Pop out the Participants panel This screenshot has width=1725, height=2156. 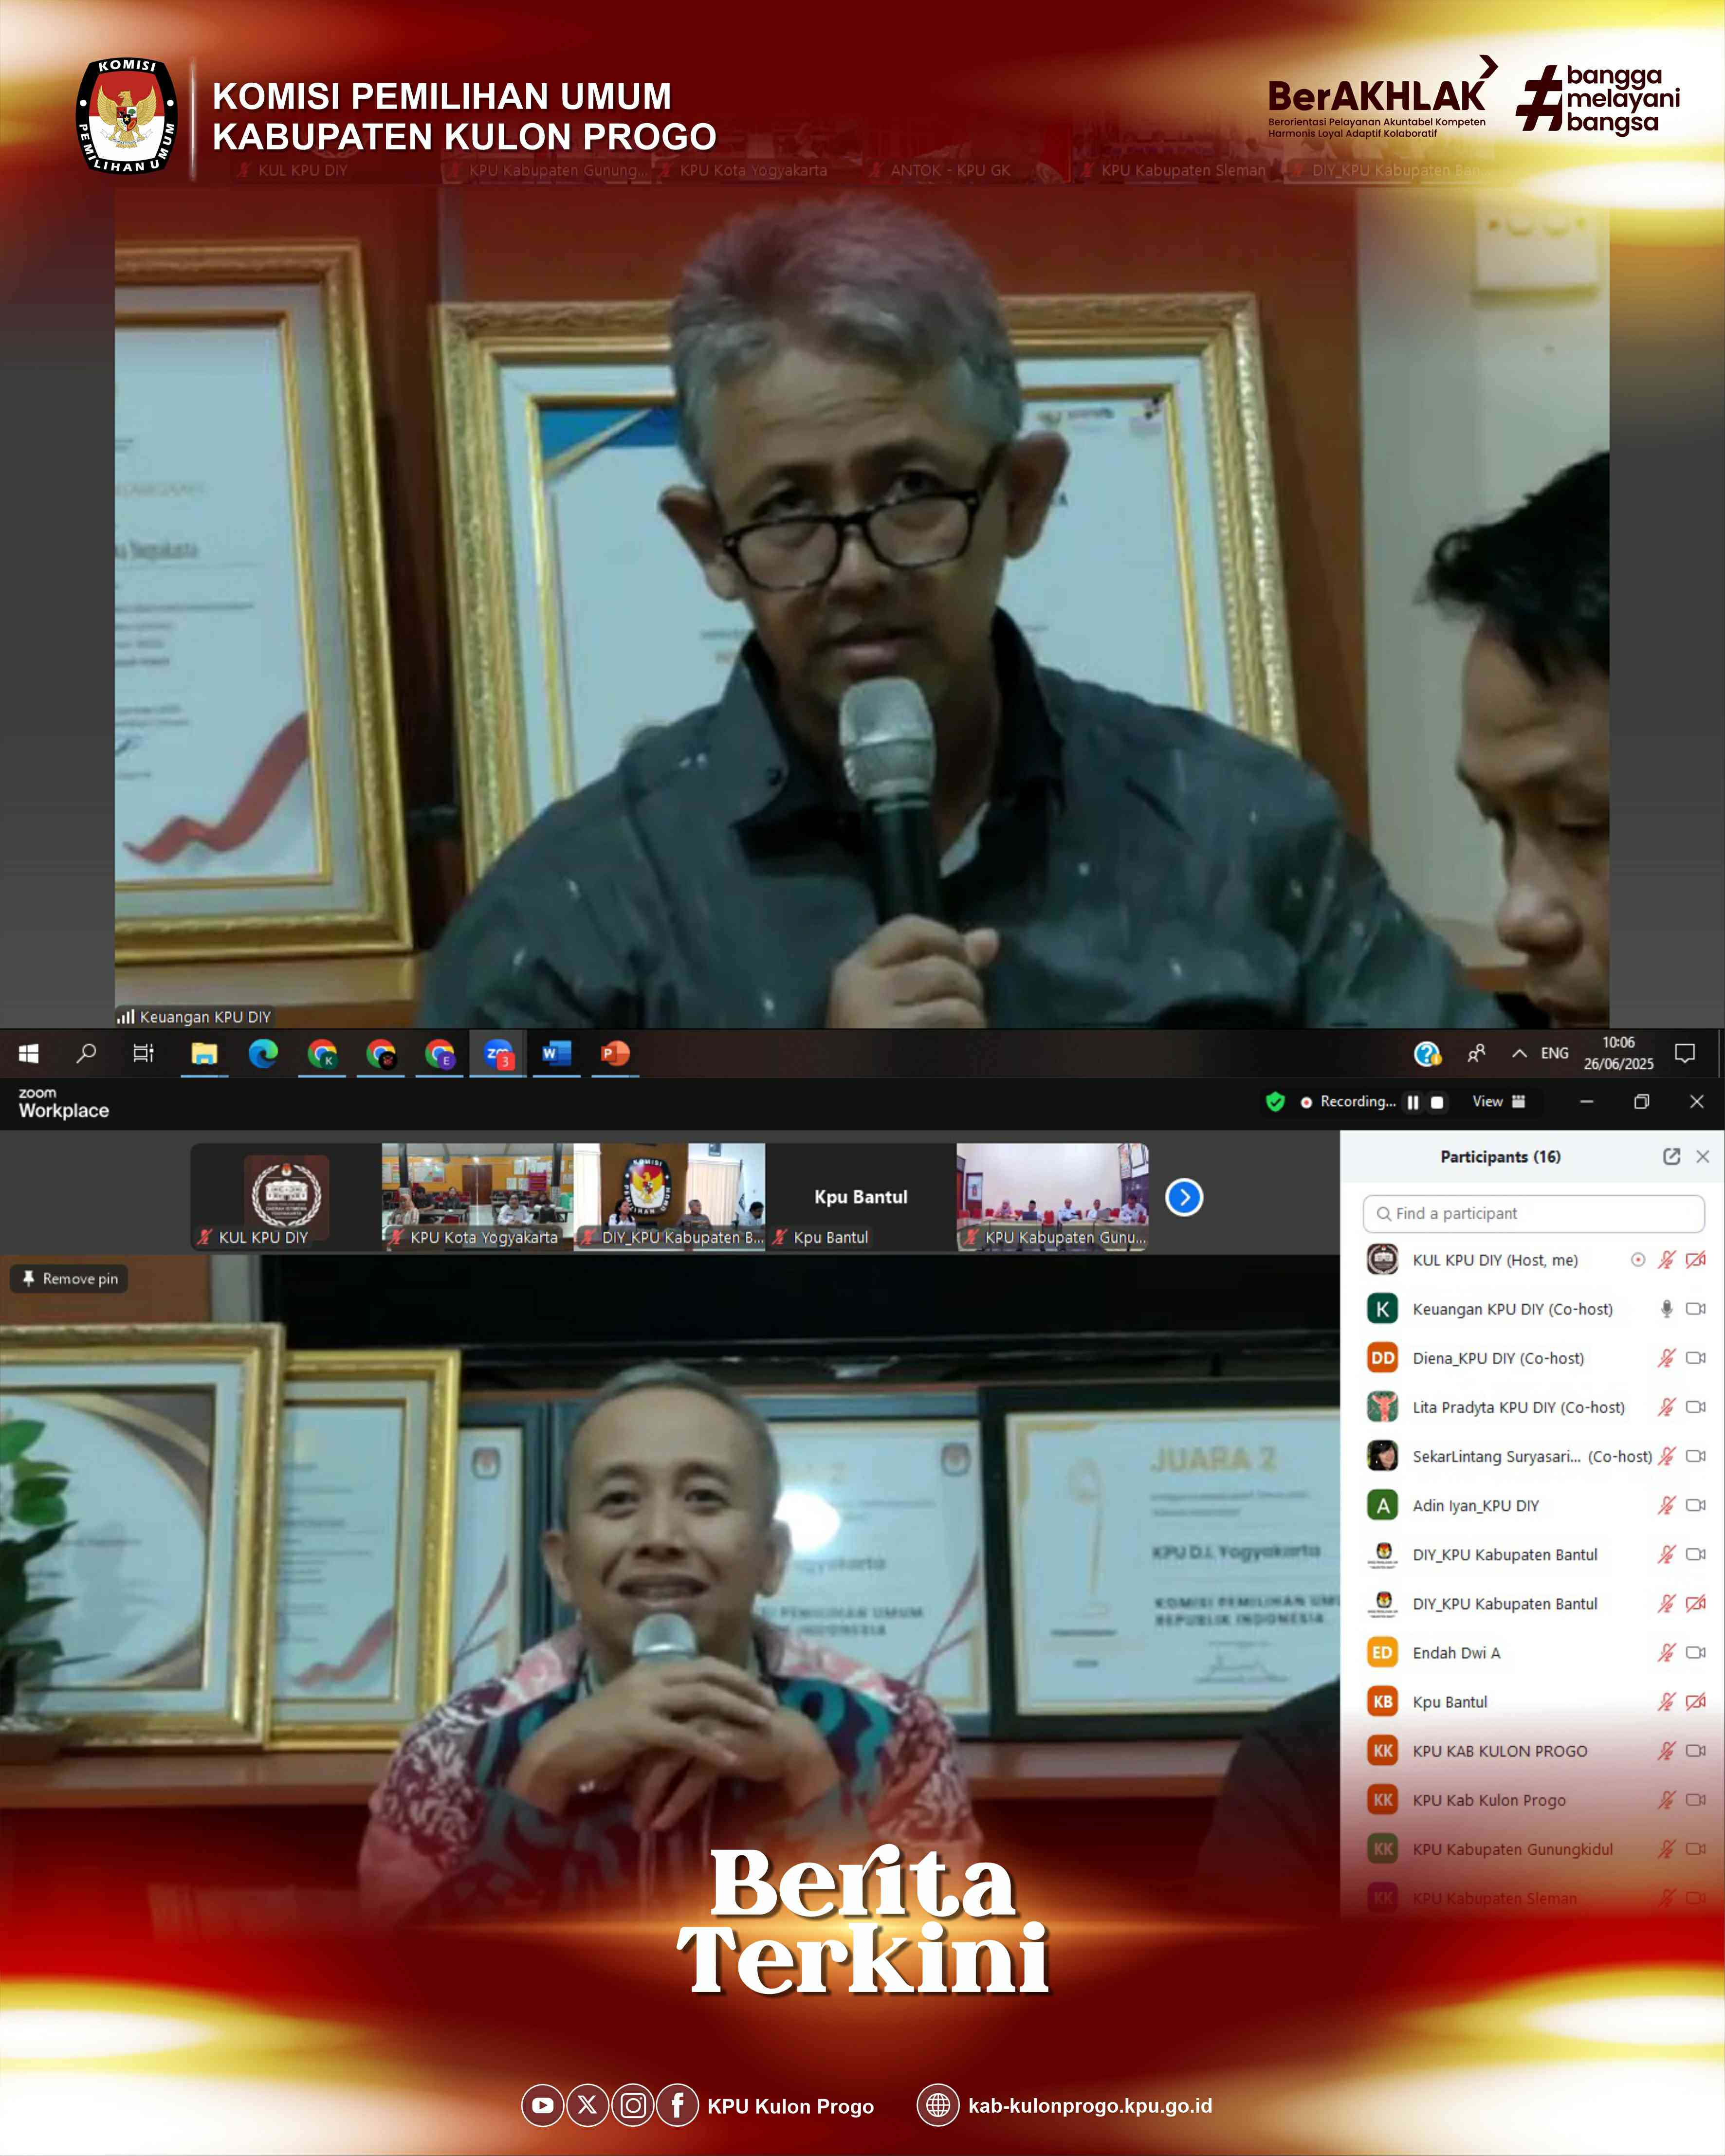pyautogui.click(x=1671, y=1156)
